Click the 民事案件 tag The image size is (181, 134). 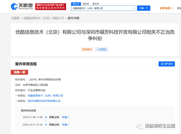point(87,49)
